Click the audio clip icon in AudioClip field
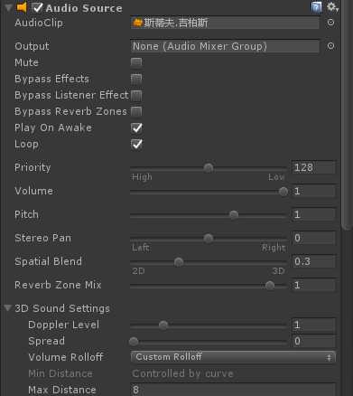This screenshot has height=396, width=353. 137,23
